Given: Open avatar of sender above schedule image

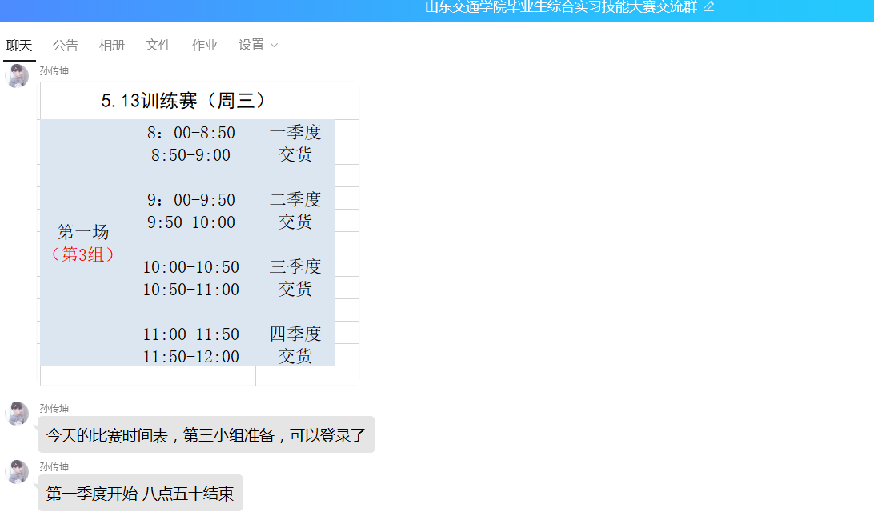Looking at the screenshot, I should 18,76.
